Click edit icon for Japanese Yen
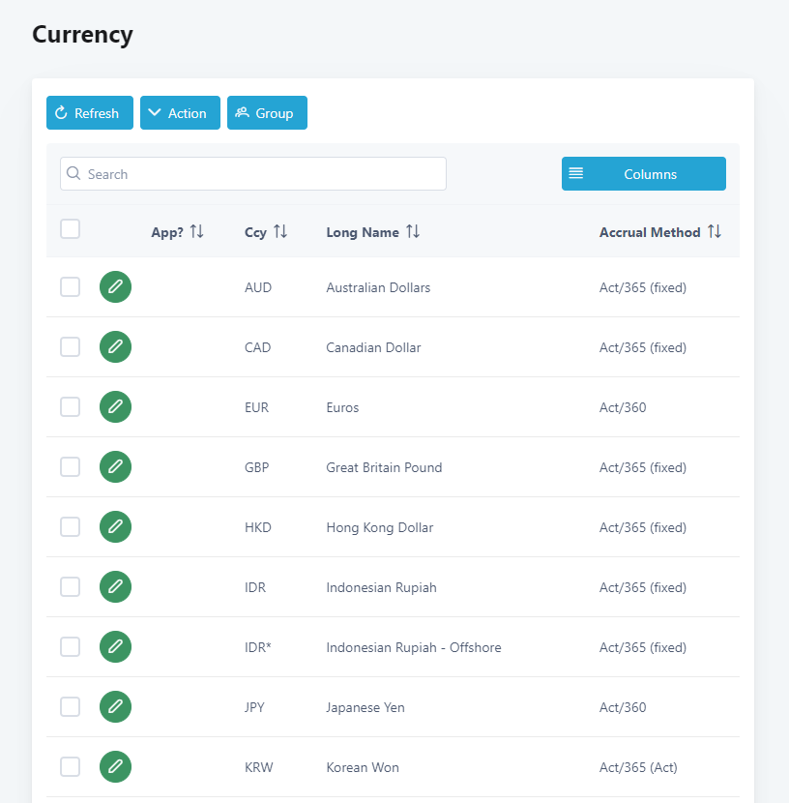The height and width of the screenshot is (803, 789). point(115,707)
